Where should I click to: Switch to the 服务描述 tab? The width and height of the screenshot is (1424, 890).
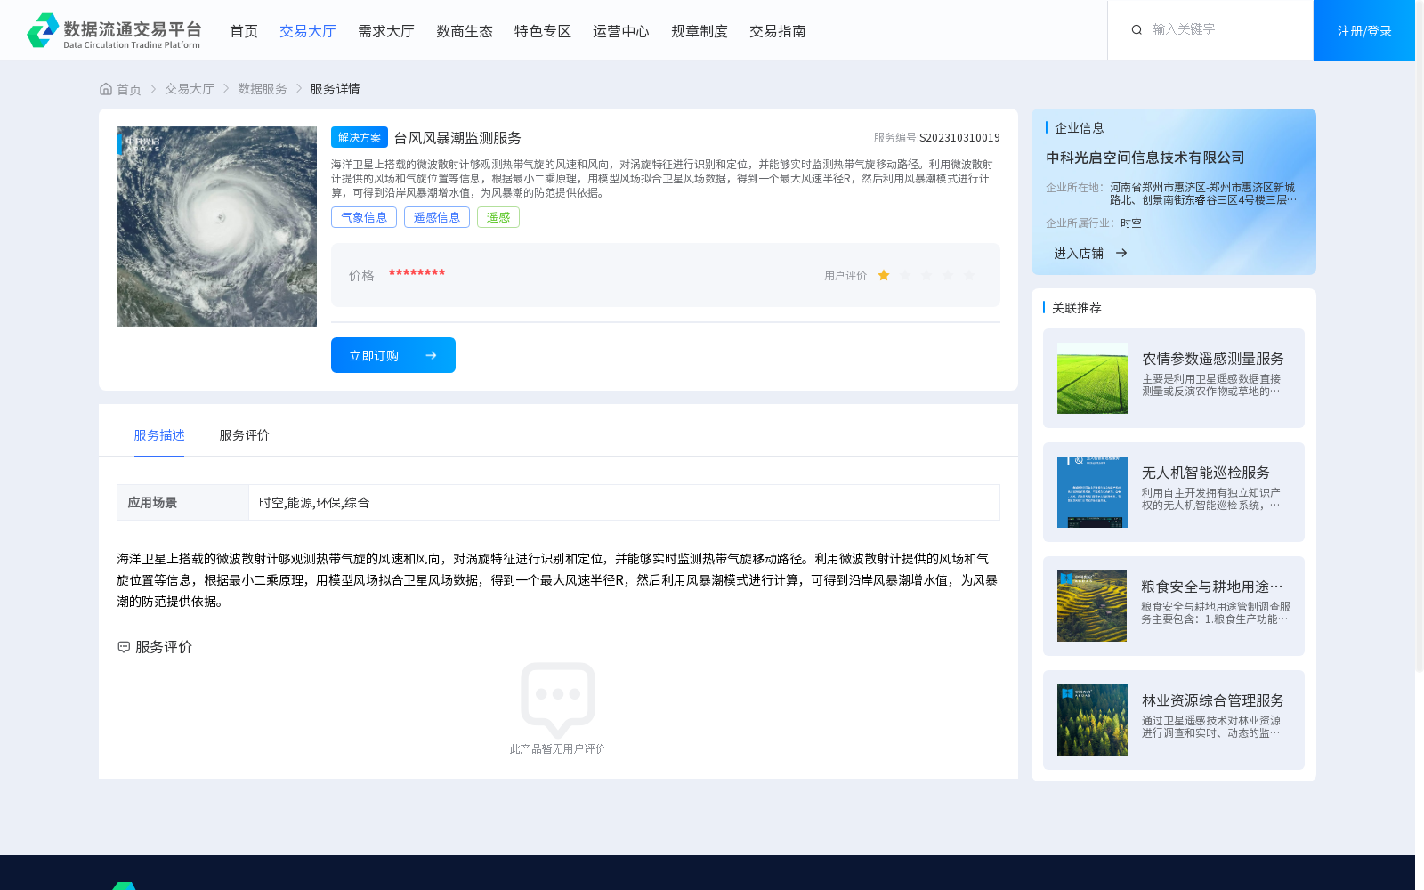[x=159, y=435]
